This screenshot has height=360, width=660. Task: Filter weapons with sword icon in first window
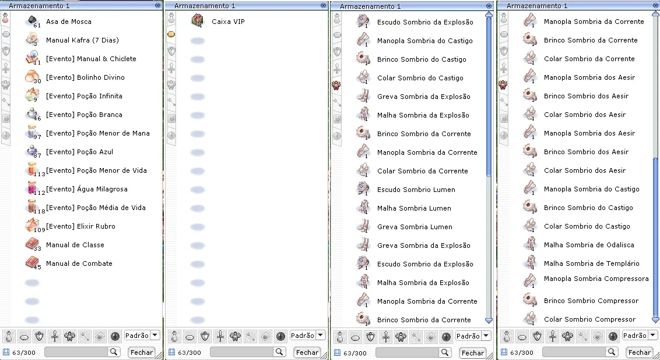pyautogui.click(x=55, y=336)
